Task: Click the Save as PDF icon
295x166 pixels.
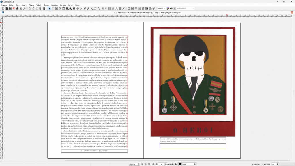Action: [24, 9]
